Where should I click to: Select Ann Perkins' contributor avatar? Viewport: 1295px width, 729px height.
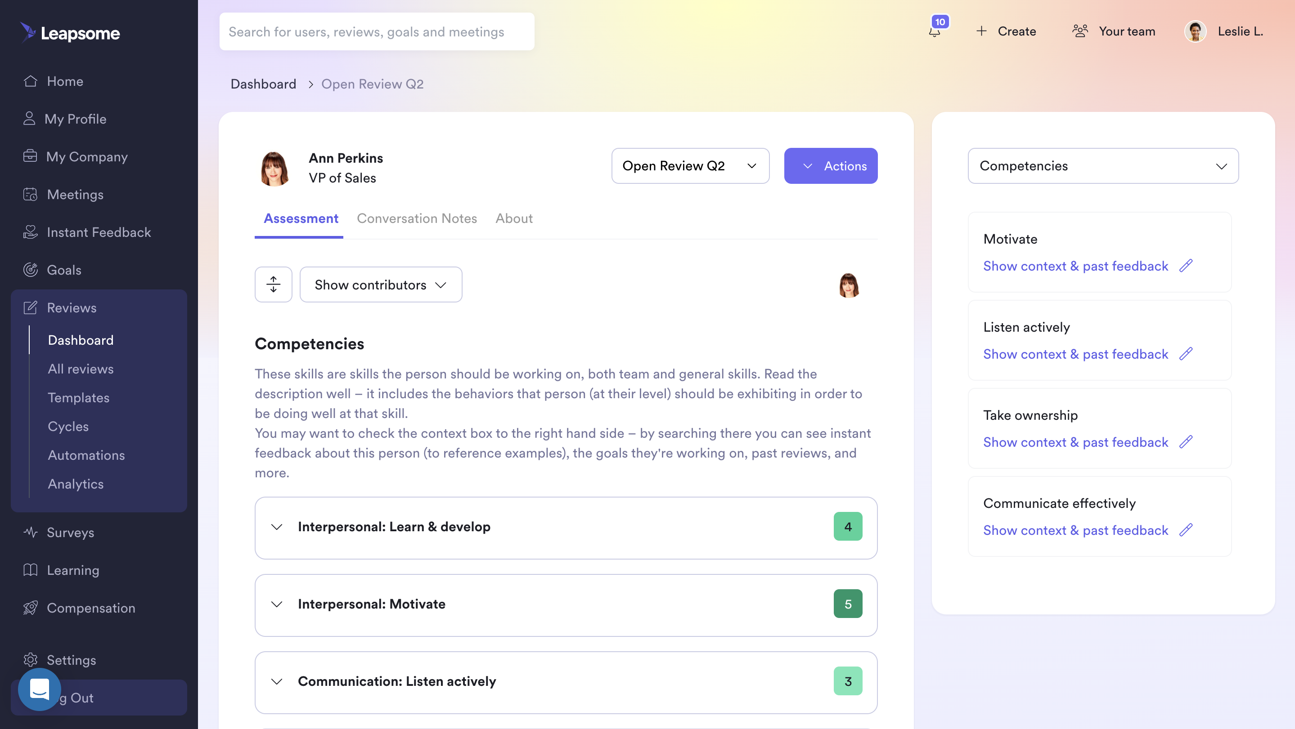tap(850, 284)
